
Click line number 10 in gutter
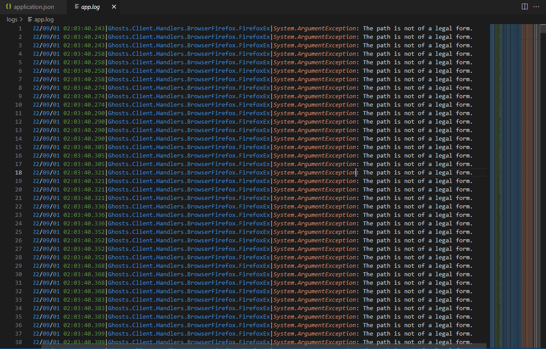click(x=18, y=105)
